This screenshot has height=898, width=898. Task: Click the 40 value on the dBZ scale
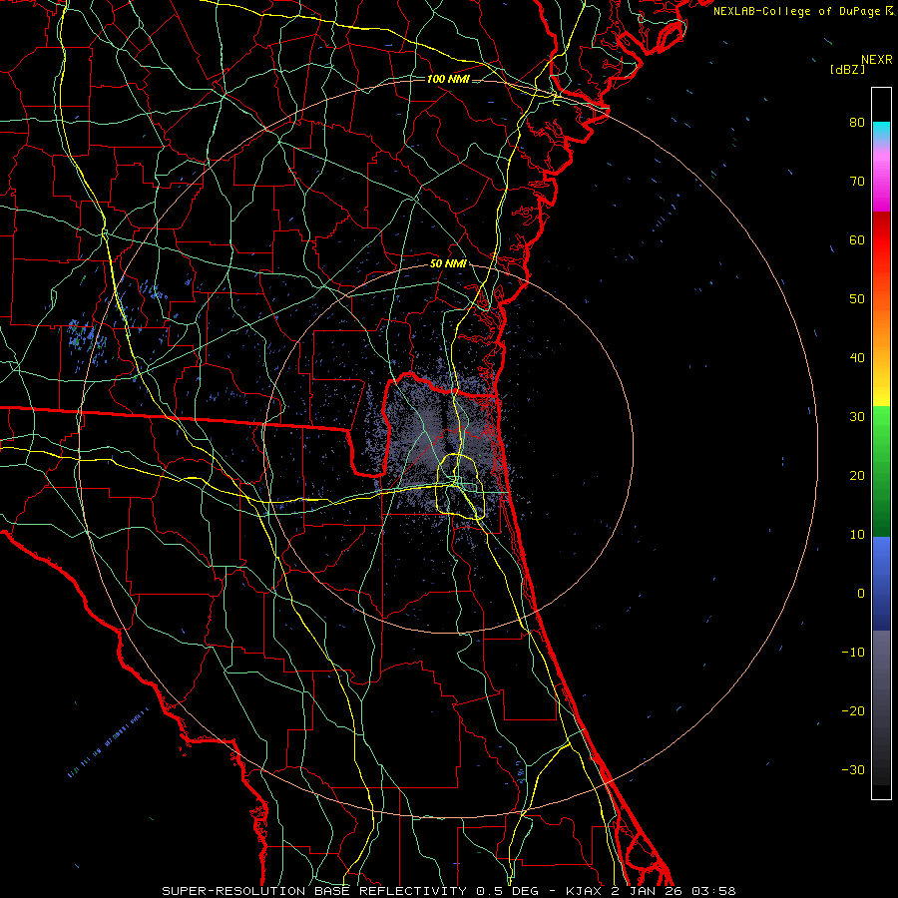(857, 358)
